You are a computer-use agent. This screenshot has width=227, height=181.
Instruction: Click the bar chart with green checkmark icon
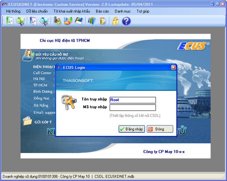pos(58,21)
